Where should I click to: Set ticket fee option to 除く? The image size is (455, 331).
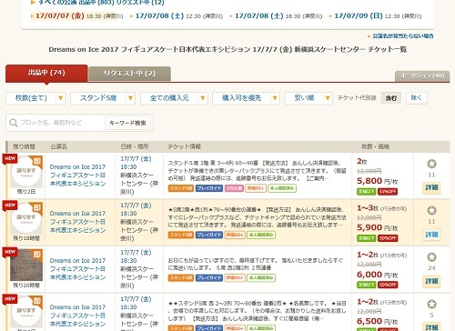(417, 98)
